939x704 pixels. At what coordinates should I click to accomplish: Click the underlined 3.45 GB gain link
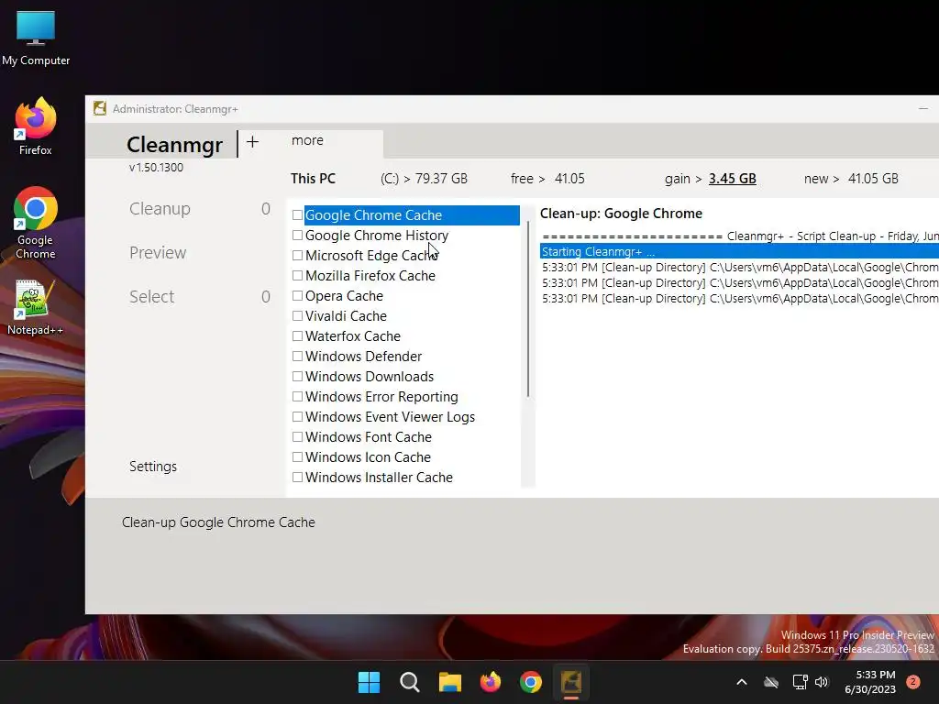tap(733, 179)
